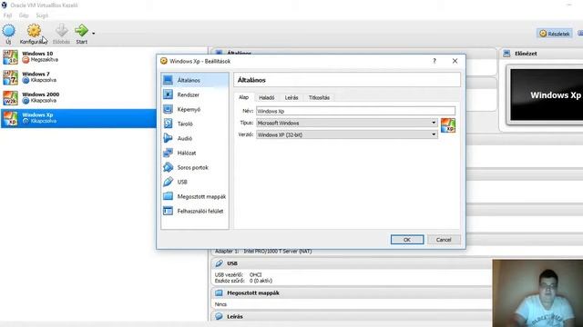Image resolution: width=583 pixels, height=327 pixels.
Task: Click the Windows 7 OS icon
Action: click(x=10, y=77)
